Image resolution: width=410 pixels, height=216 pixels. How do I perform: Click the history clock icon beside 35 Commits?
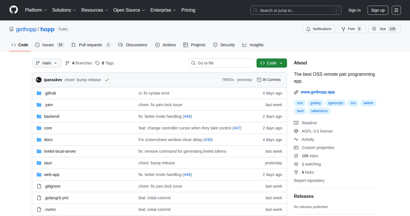coord(259,80)
